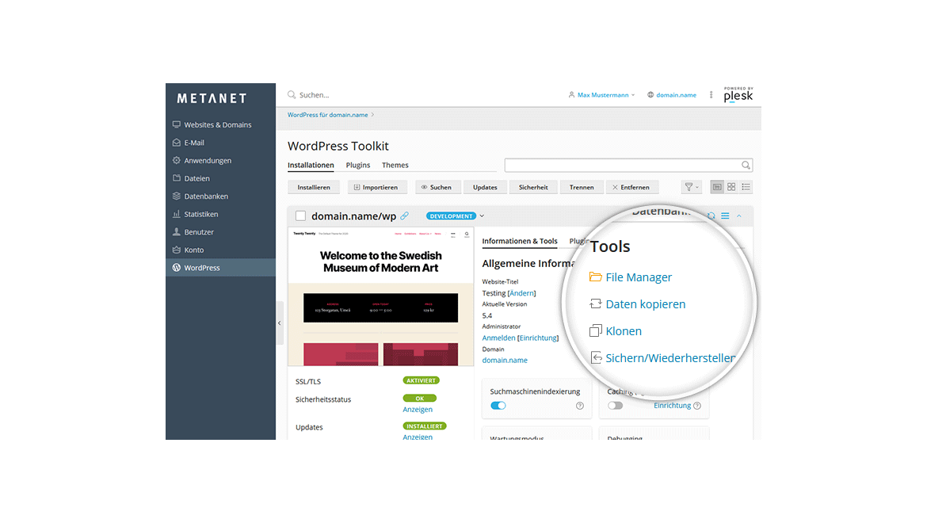Click the Datenbanken stack icon
The height and width of the screenshot is (523, 927).
(x=176, y=197)
